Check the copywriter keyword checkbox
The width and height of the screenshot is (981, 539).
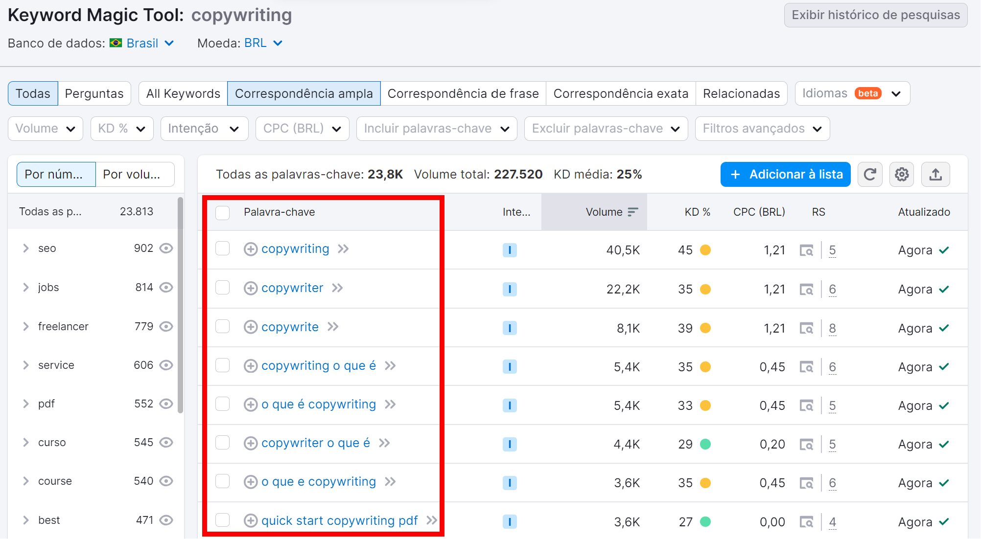(223, 288)
